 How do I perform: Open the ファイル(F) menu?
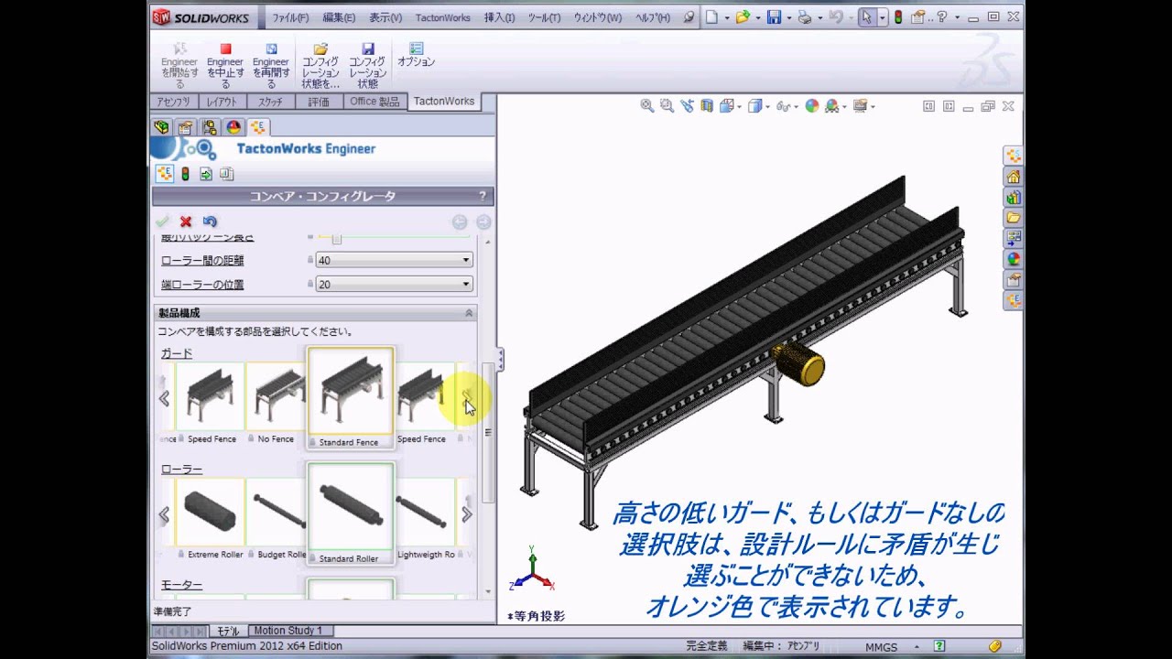tap(290, 17)
